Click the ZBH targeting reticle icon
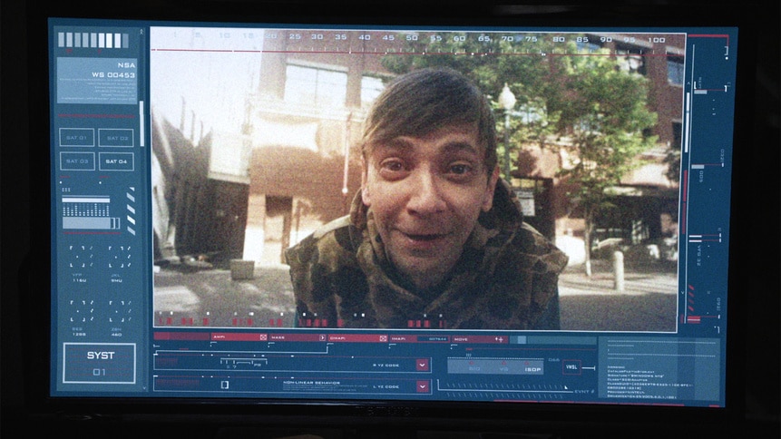 pos(119,310)
